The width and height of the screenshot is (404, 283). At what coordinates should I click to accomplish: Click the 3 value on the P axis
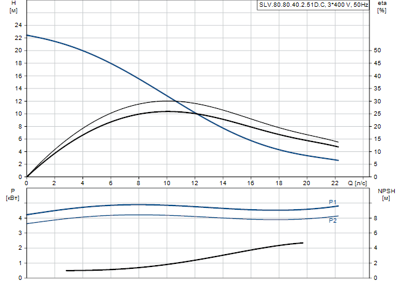click(x=20, y=233)
